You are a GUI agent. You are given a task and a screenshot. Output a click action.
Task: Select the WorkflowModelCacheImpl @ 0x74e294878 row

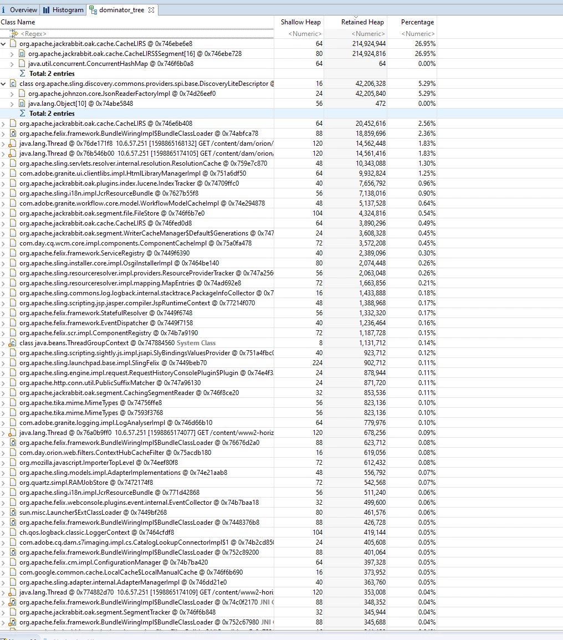218,203
